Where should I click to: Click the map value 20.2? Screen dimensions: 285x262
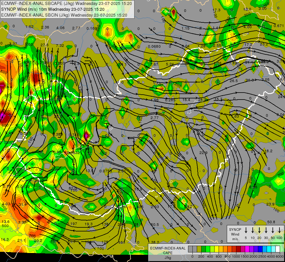point(38,240)
